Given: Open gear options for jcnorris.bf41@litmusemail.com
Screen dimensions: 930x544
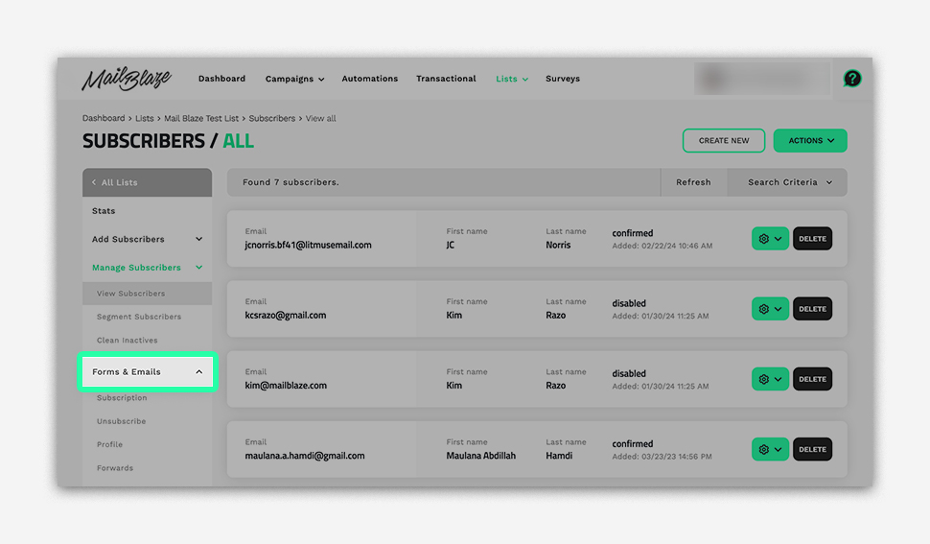Looking at the screenshot, I should point(770,239).
